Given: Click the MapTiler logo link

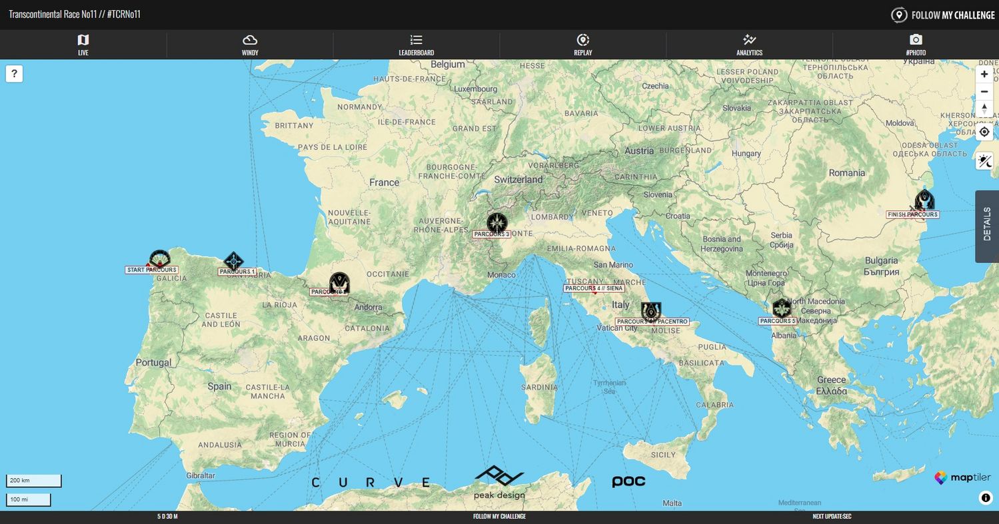Looking at the screenshot, I should [x=962, y=478].
